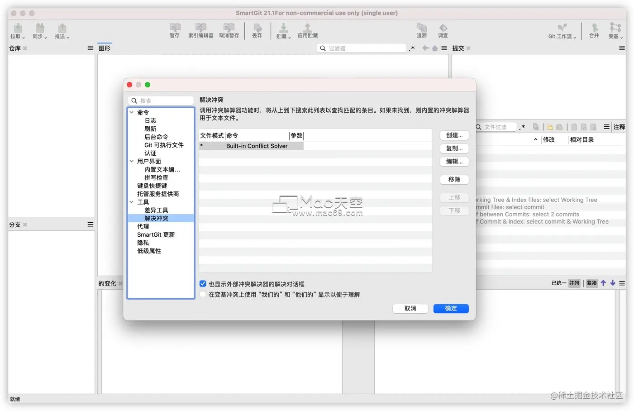Click the yellow folder icon in the files toolbar
The height and width of the screenshot is (411, 634).
click(550, 127)
